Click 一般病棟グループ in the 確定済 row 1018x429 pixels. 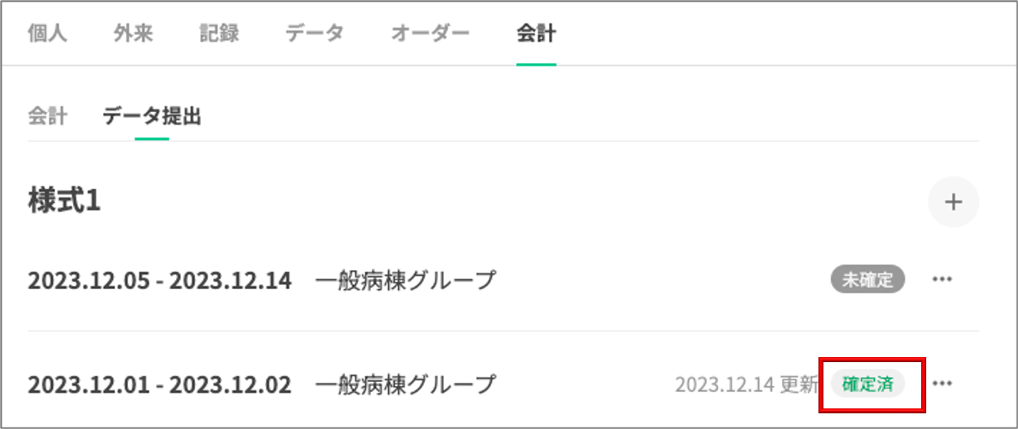(406, 385)
